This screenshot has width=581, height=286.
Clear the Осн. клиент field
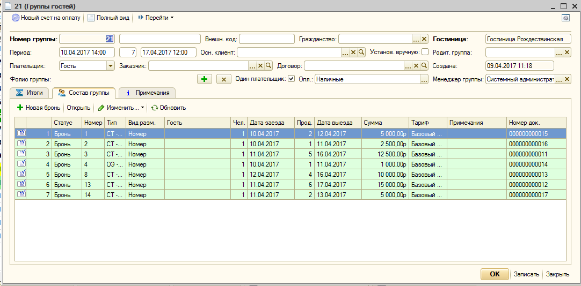[353, 52]
